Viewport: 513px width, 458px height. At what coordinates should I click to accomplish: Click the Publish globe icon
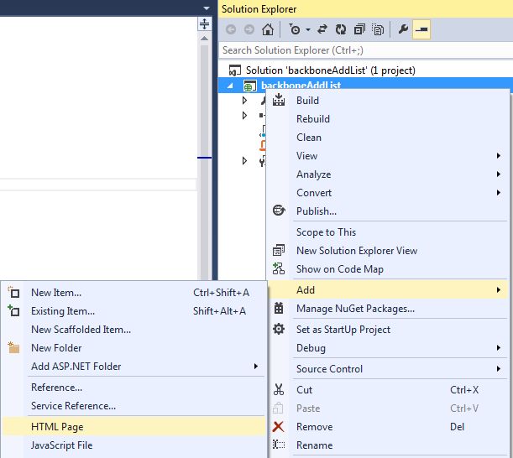click(x=279, y=211)
